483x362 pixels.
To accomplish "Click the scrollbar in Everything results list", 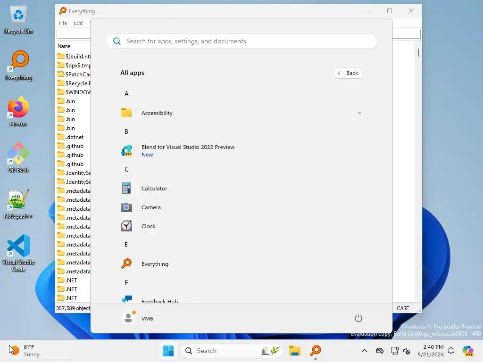I will point(418,53).
